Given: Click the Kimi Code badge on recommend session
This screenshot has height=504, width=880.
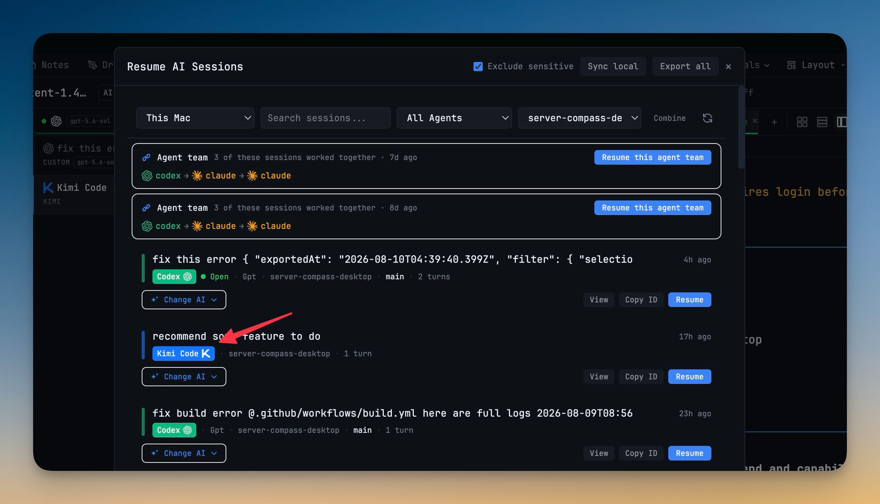Looking at the screenshot, I should (x=183, y=354).
